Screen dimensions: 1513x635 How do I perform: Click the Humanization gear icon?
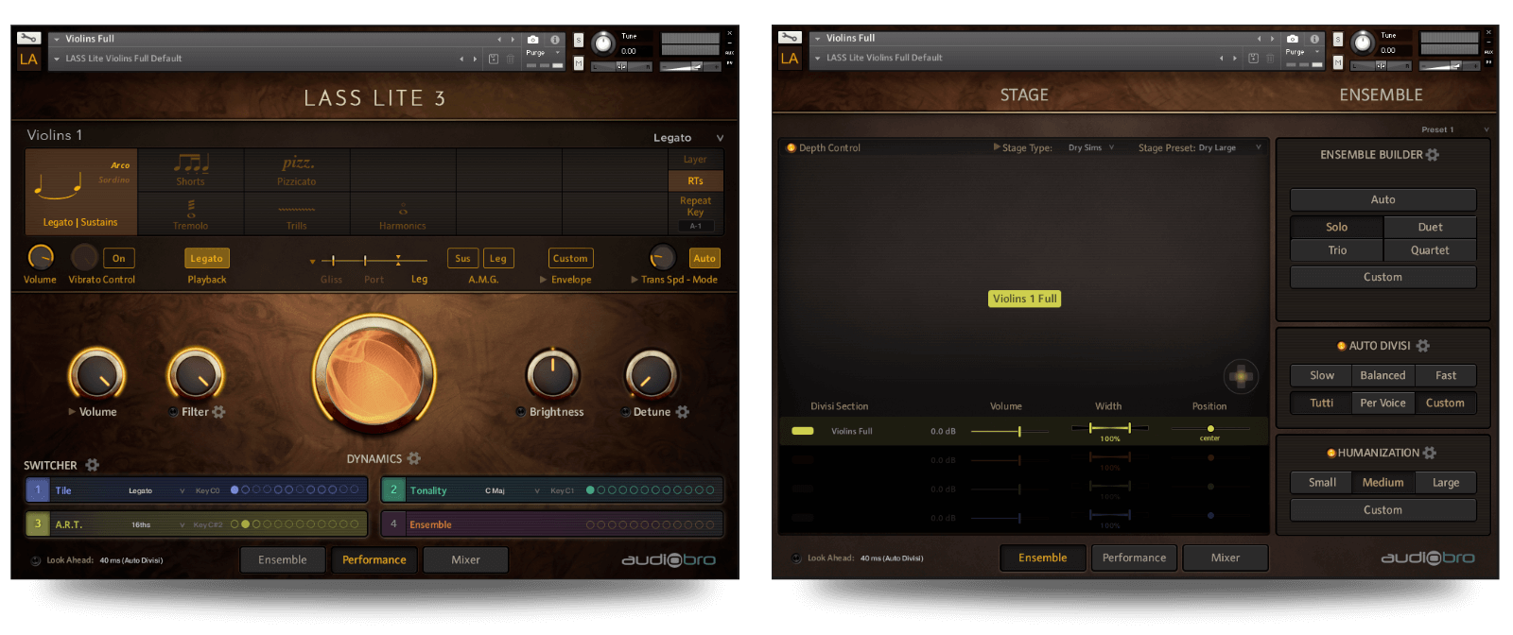[1429, 453]
